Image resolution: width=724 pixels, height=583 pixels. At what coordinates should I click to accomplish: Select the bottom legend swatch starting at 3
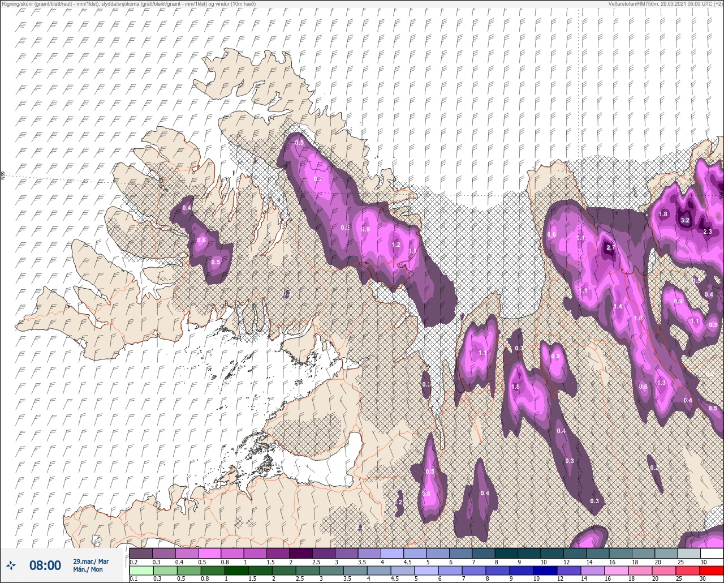(331, 571)
